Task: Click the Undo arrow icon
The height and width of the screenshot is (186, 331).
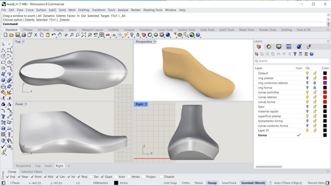Action: click(x=54, y=35)
